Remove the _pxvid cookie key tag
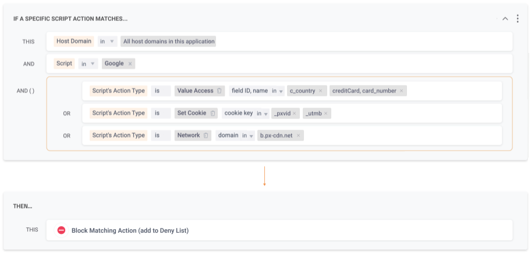Screen dimensions: 531x253 click(295, 113)
